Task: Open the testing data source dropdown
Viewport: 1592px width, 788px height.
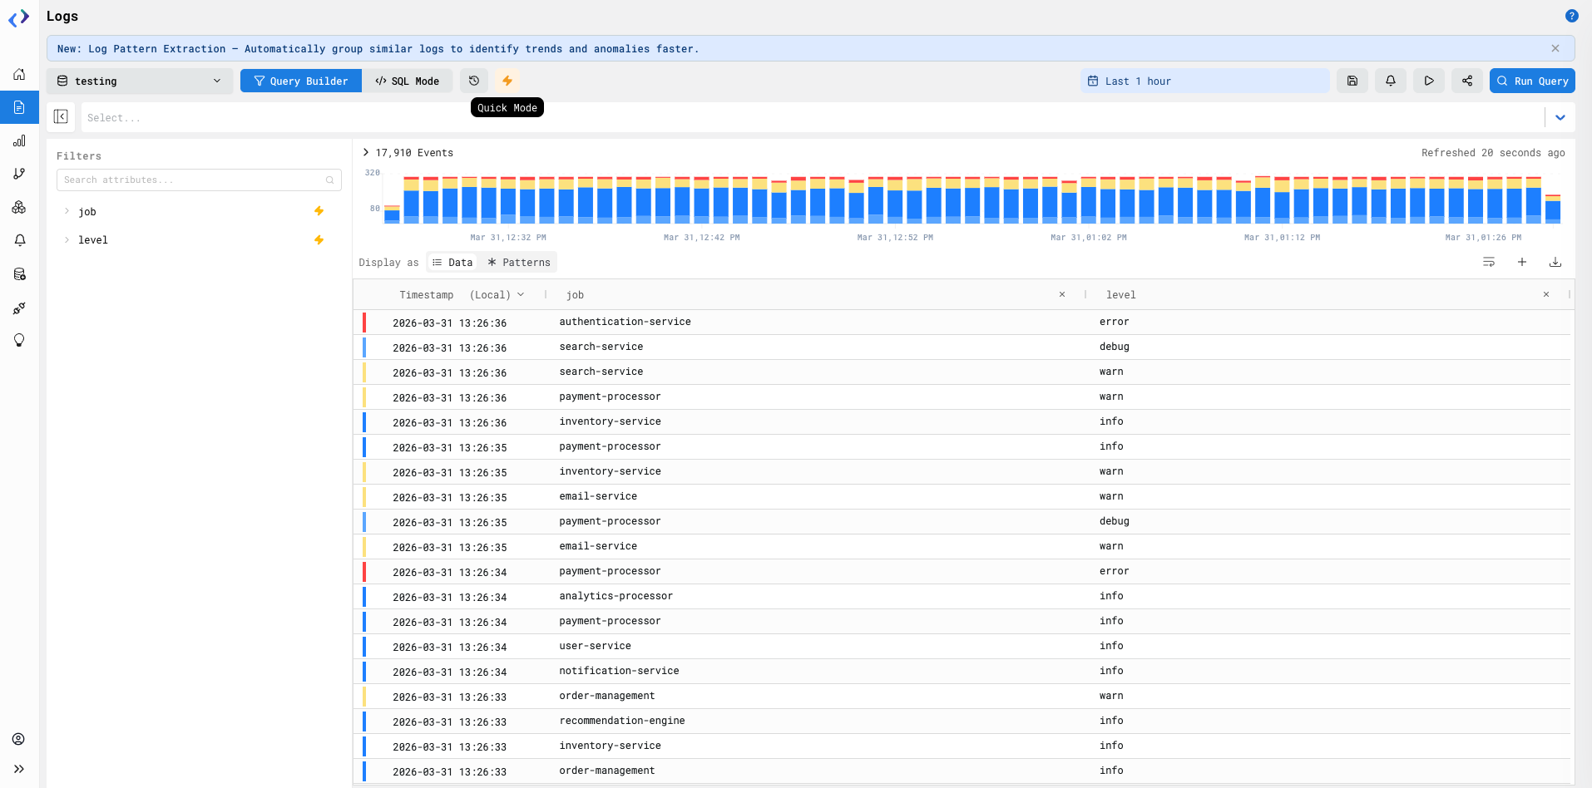Action: pos(141,81)
